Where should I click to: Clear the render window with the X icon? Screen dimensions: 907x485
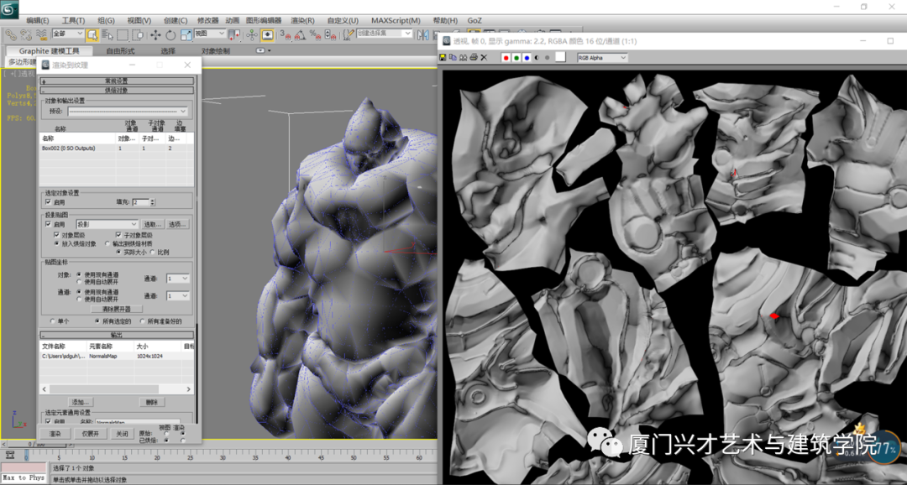pos(485,57)
